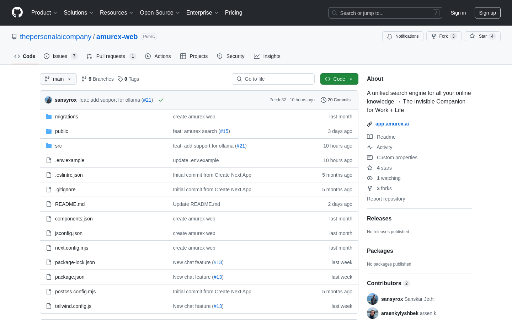This screenshot has width=512, height=320.
Task: Open the app.amurex.ai website link
Action: (392, 124)
